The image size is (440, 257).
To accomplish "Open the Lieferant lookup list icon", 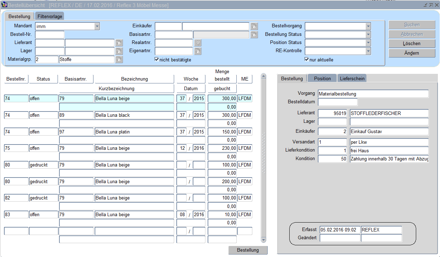I will 119,43.
